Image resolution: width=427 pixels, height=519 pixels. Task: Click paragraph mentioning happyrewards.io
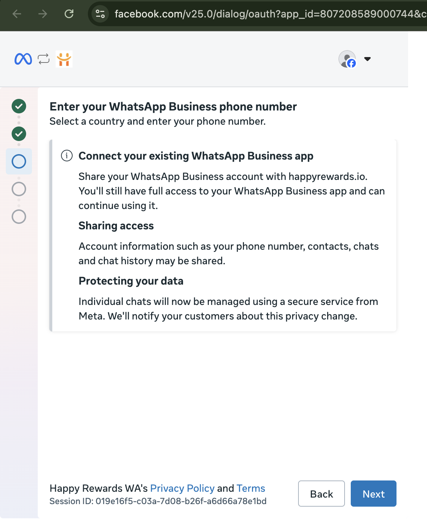click(x=232, y=191)
